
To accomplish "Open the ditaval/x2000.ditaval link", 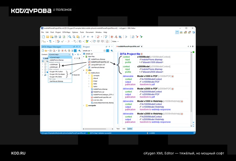I will (152, 72).
